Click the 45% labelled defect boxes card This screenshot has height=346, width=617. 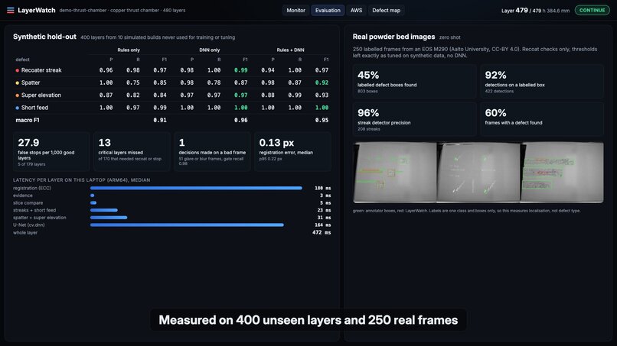coord(414,82)
